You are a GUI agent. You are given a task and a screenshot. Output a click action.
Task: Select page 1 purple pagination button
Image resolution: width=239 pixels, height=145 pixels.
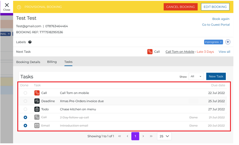[x=135, y=136]
